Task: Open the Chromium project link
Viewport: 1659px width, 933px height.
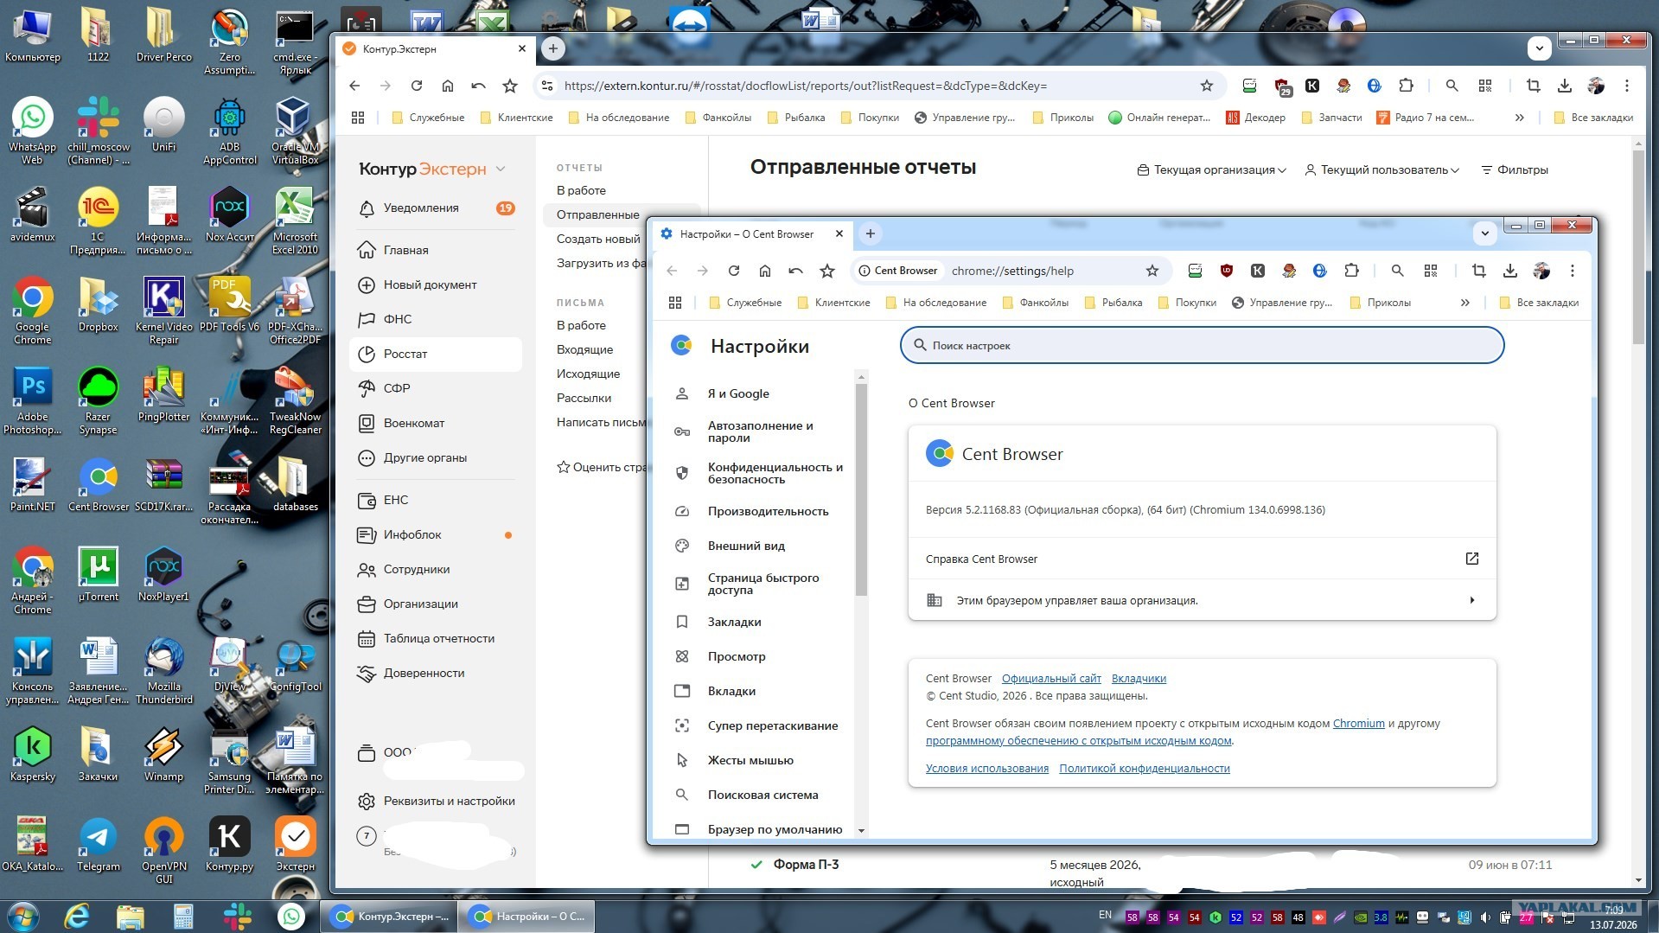Action: 1358,724
